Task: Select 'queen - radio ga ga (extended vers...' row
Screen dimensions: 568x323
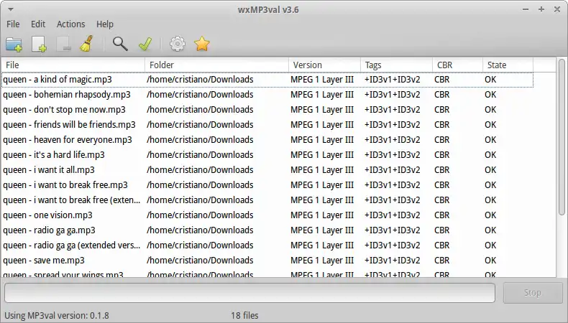Action: 267,245
